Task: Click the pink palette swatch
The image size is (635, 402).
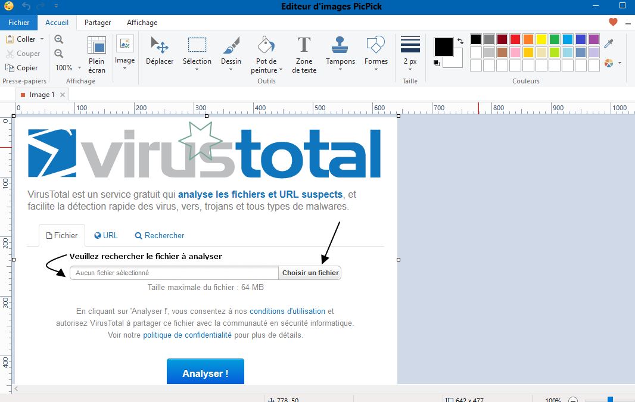Action: [515, 52]
